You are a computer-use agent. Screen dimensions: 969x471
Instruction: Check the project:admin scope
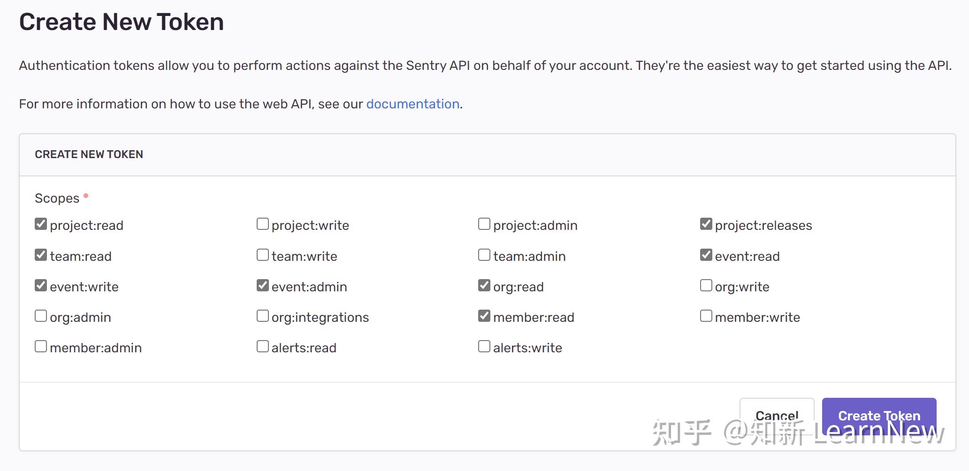(x=484, y=224)
